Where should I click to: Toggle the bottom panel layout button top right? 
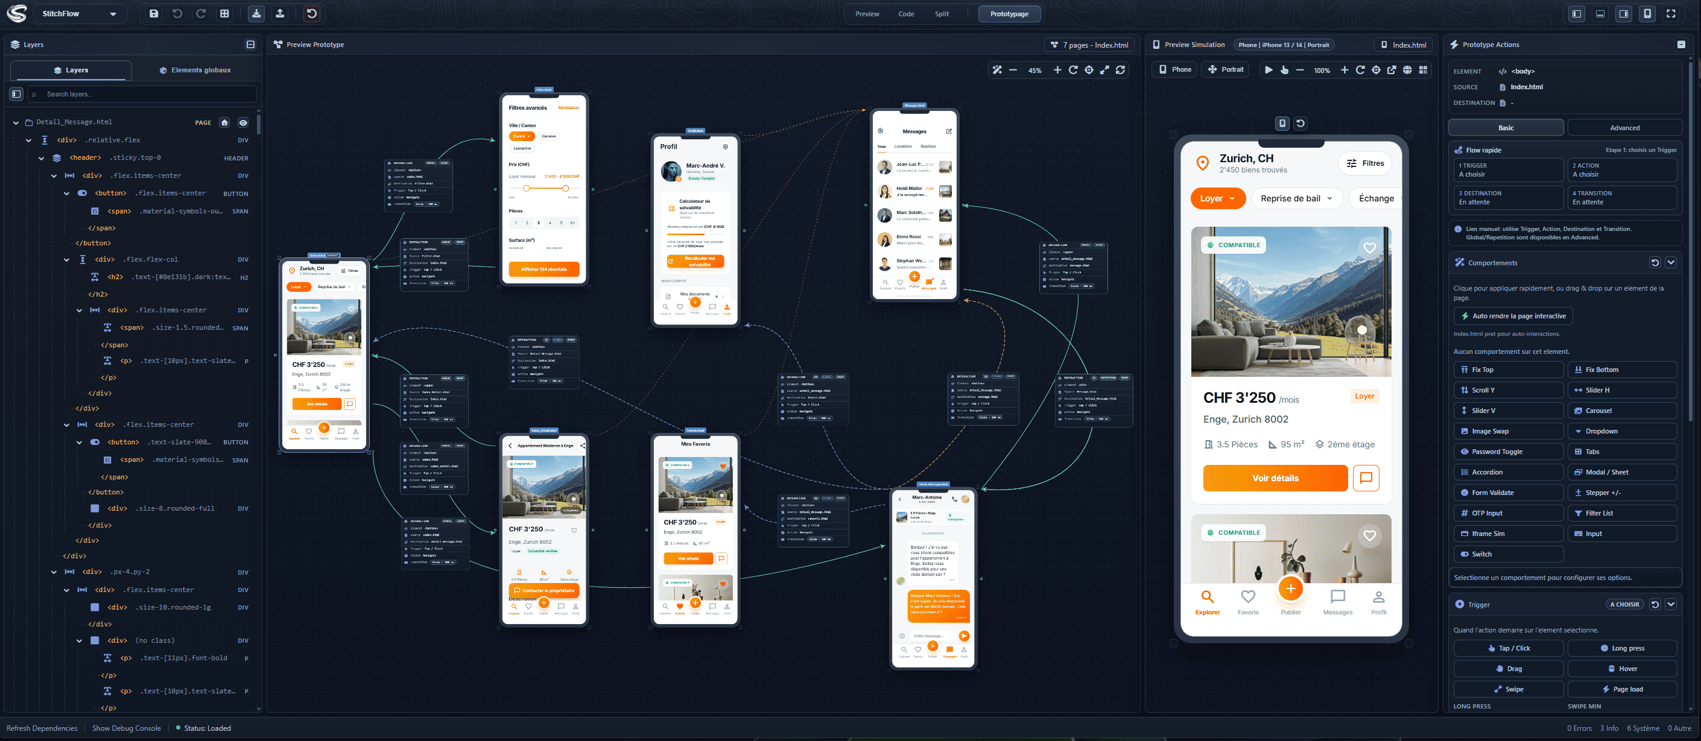click(x=1600, y=14)
